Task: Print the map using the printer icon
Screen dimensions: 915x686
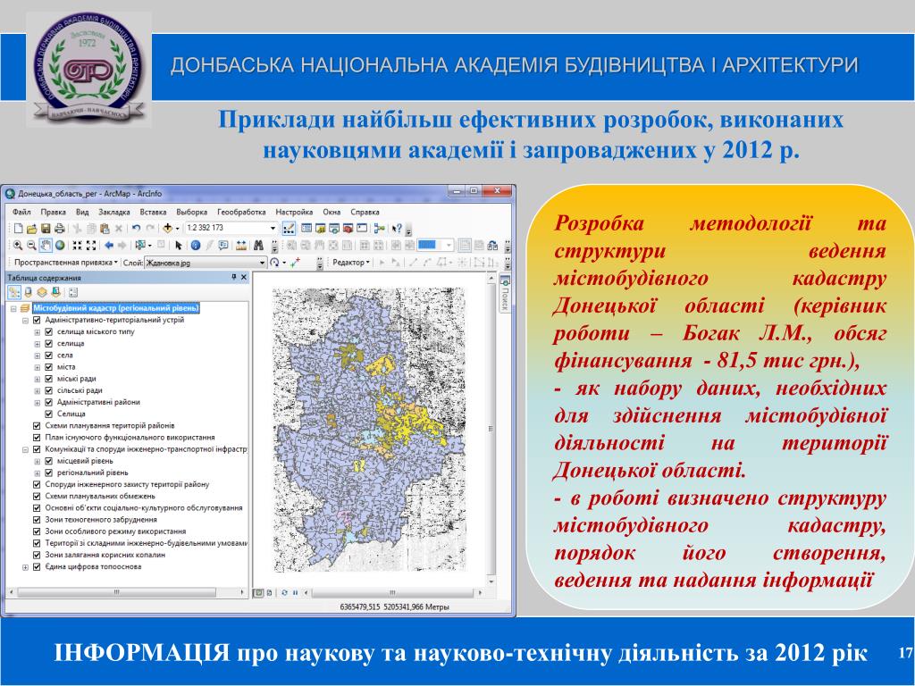Action: (x=59, y=229)
